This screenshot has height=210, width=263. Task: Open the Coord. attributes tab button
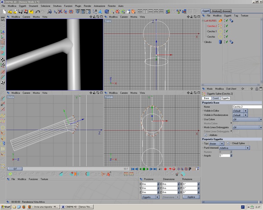216,98
